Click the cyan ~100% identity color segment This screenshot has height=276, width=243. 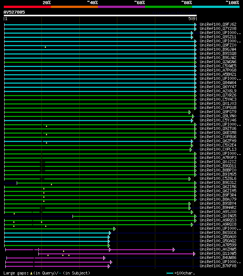(216, 7)
